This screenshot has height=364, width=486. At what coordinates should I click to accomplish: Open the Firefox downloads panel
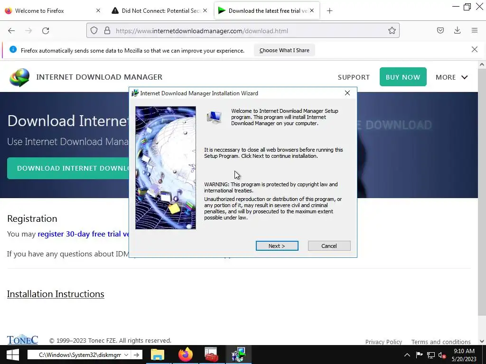pyautogui.click(x=457, y=30)
